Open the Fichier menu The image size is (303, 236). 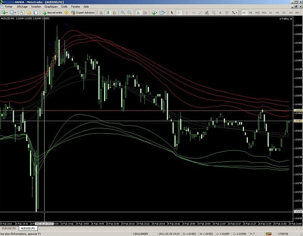coord(9,7)
